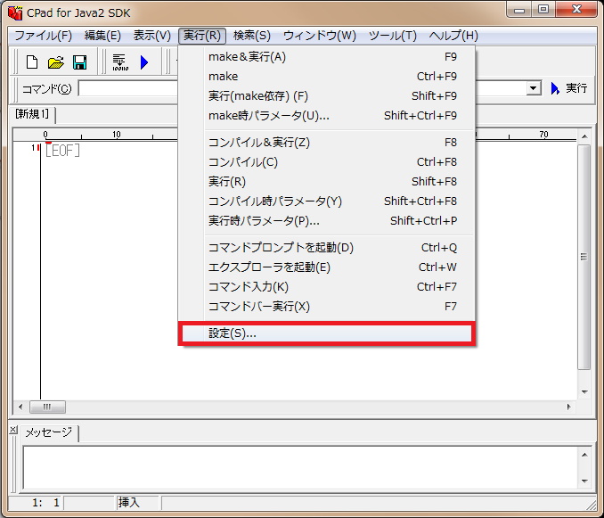Click the compile icon in toolbar
Viewport: 604px width, 518px height.
[x=120, y=62]
